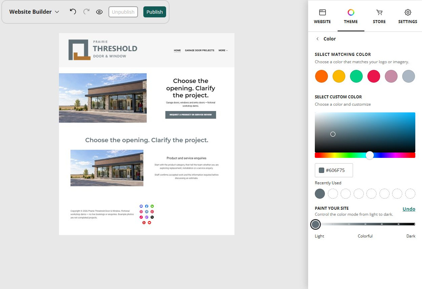Click the custom color saturation picker area
This screenshot has width=422, height=289.
coord(365,132)
